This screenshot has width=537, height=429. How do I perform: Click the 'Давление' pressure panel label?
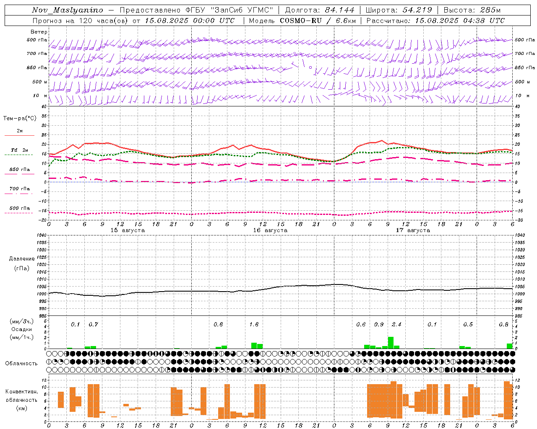[22, 259]
